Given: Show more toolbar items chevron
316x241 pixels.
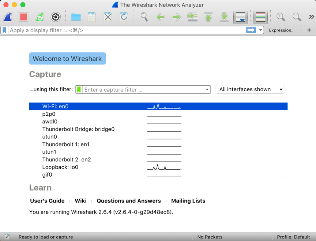Looking at the screenshot, I should pos(311,17).
